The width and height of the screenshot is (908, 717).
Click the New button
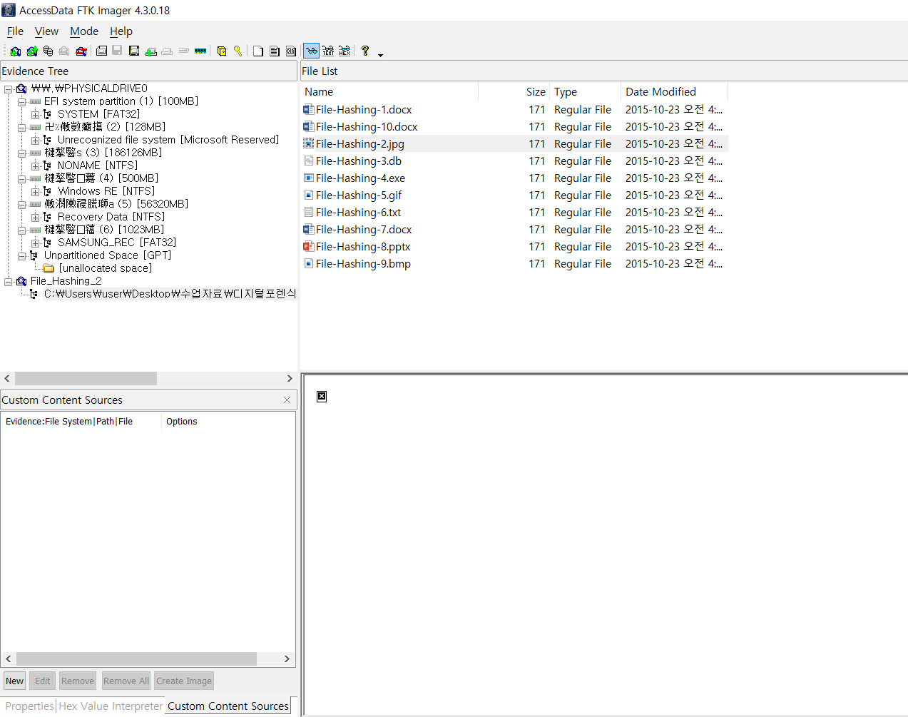15,681
